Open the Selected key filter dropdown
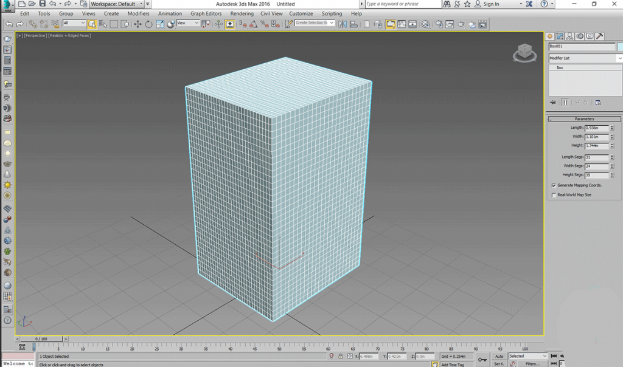The height and width of the screenshot is (367, 623). pyautogui.click(x=527, y=356)
